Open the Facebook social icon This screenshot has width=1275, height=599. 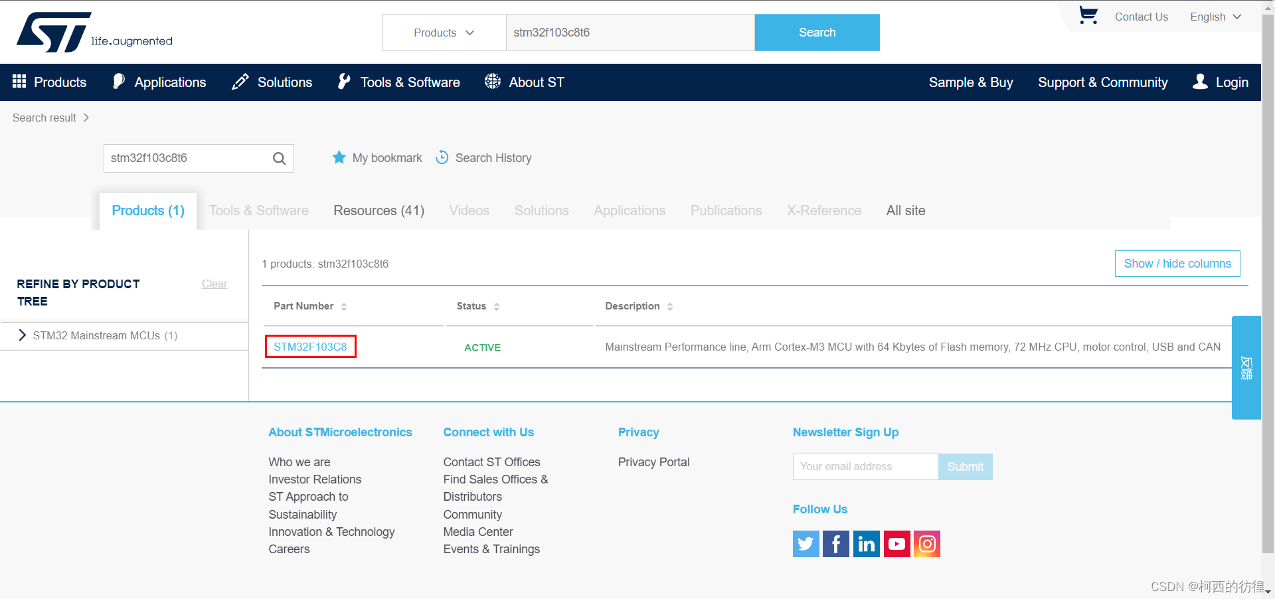click(835, 544)
